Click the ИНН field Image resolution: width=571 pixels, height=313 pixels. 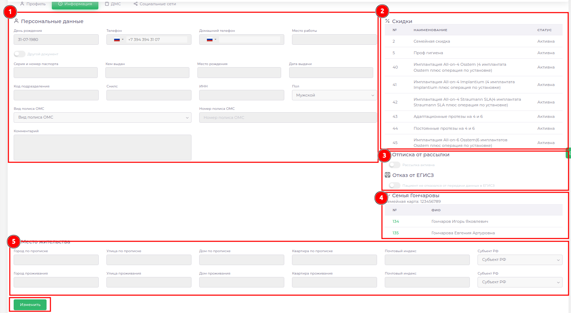242,95
